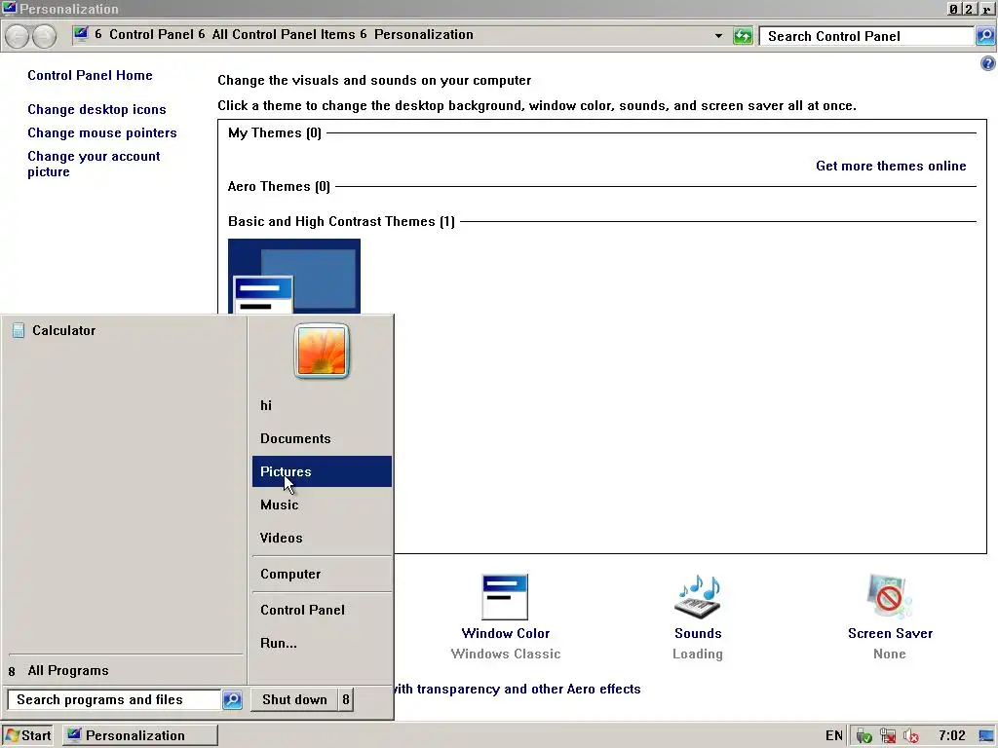Click the Personalization window title icon

click(x=9, y=8)
